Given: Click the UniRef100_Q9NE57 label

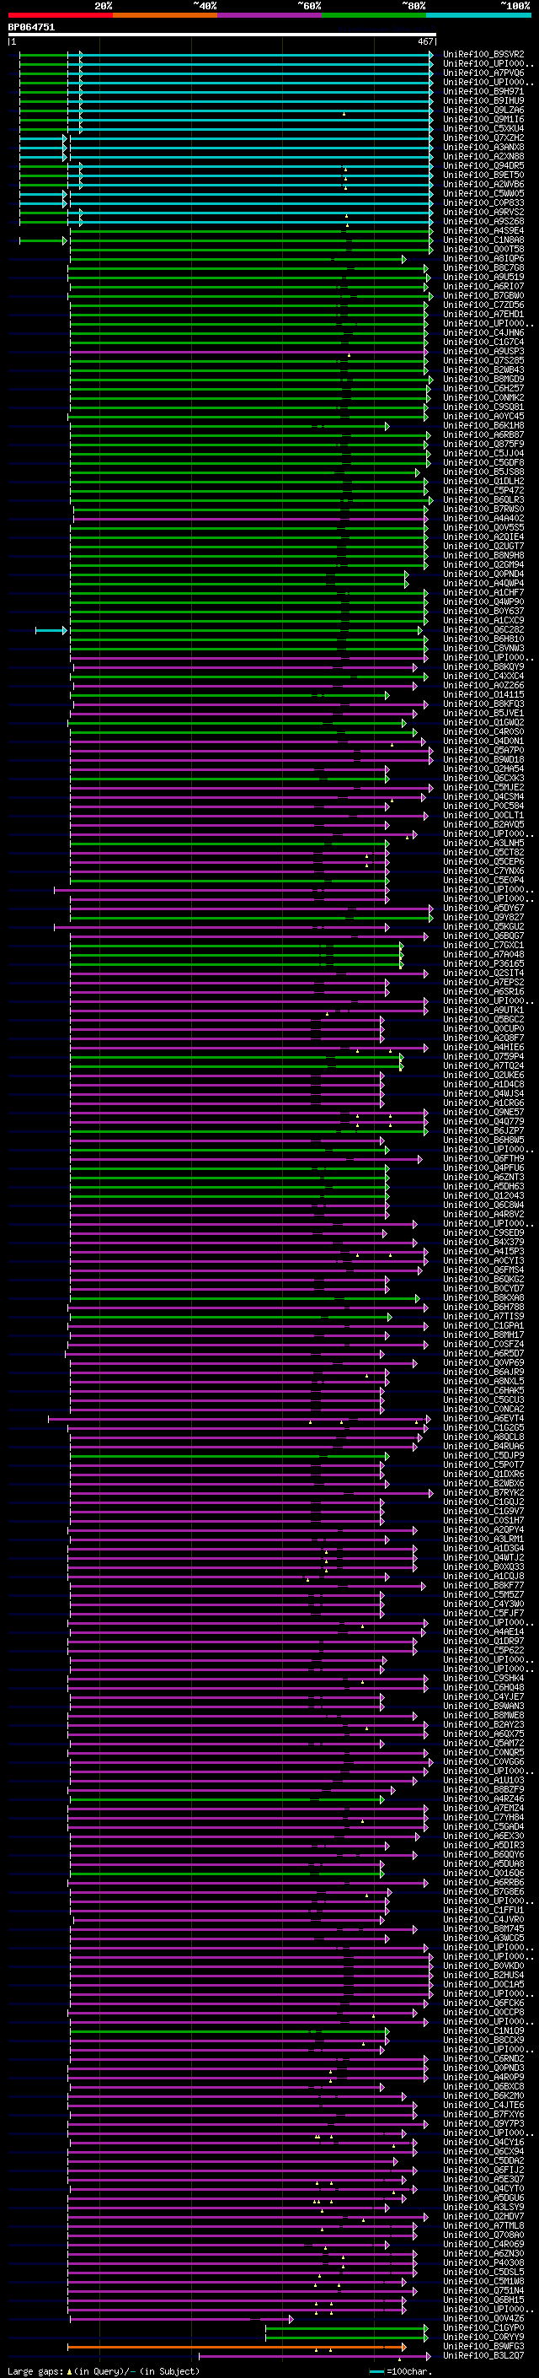Looking at the screenshot, I should [x=483, y=1112].
